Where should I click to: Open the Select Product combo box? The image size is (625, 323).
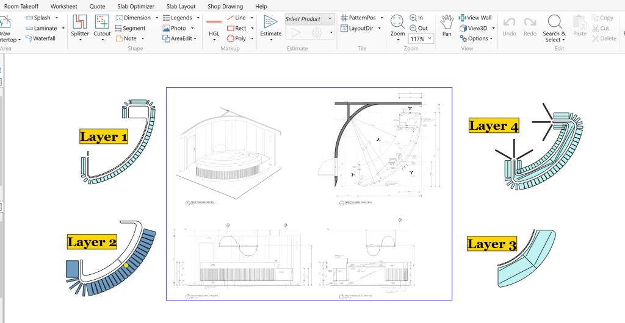pos(309,19)
